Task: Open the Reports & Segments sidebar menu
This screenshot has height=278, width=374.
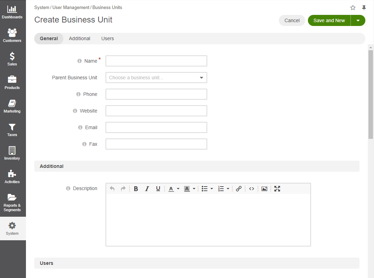Action: 12,203
